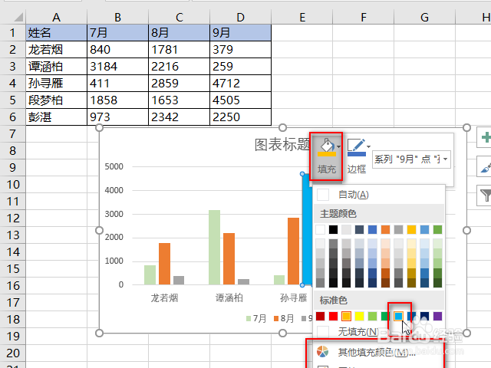Select the selected blue 9月 bar
Viewport: 491px width, 368px height.
307,229
